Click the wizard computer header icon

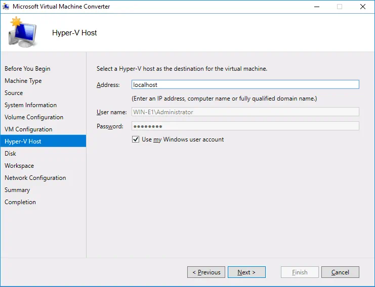click(22, 32)
